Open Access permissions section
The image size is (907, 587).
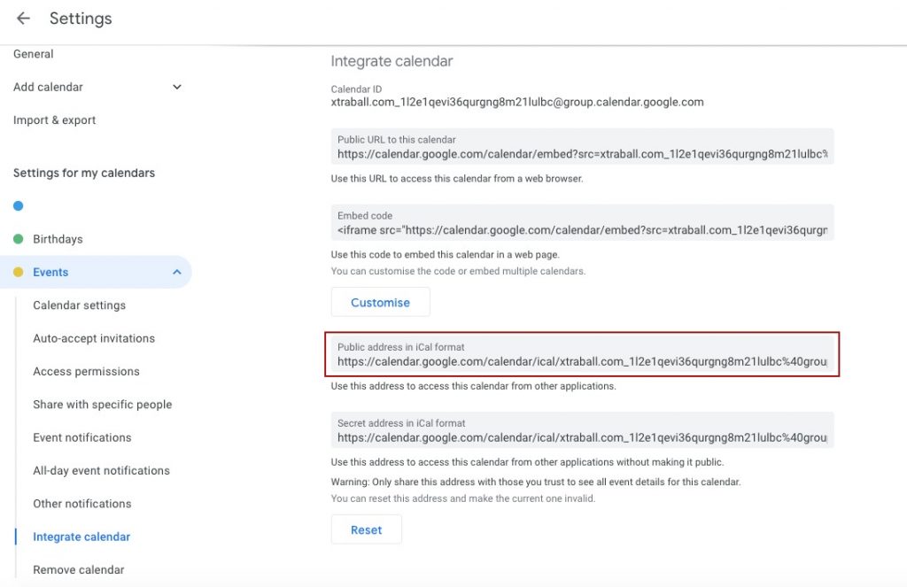86,372
